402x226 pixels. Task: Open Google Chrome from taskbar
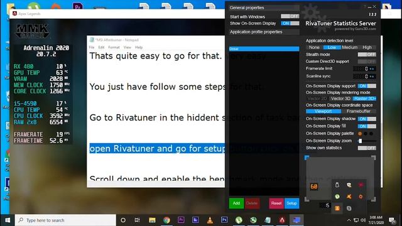[166, 220]
